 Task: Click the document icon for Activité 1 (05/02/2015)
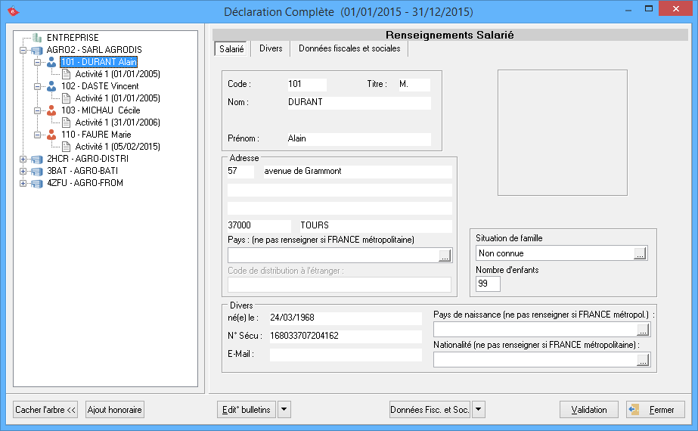(x=66, y=147)
